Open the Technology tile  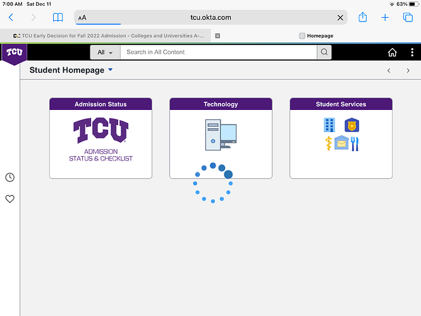[x=221, y=138]
